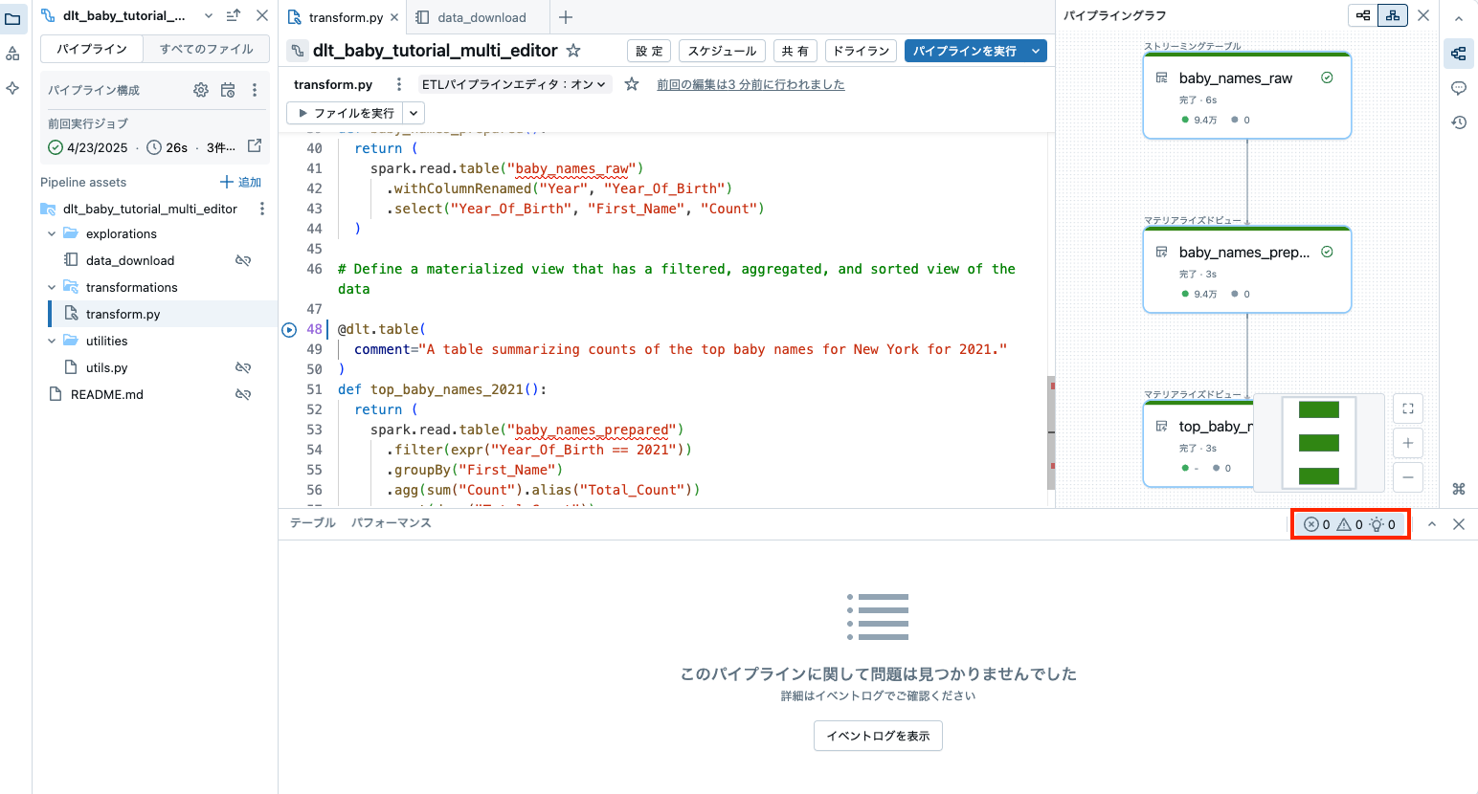Screen dimensions: 1478x794
Task: Open the AI assistant sparkle icon
Action: [x=13, y=88]
